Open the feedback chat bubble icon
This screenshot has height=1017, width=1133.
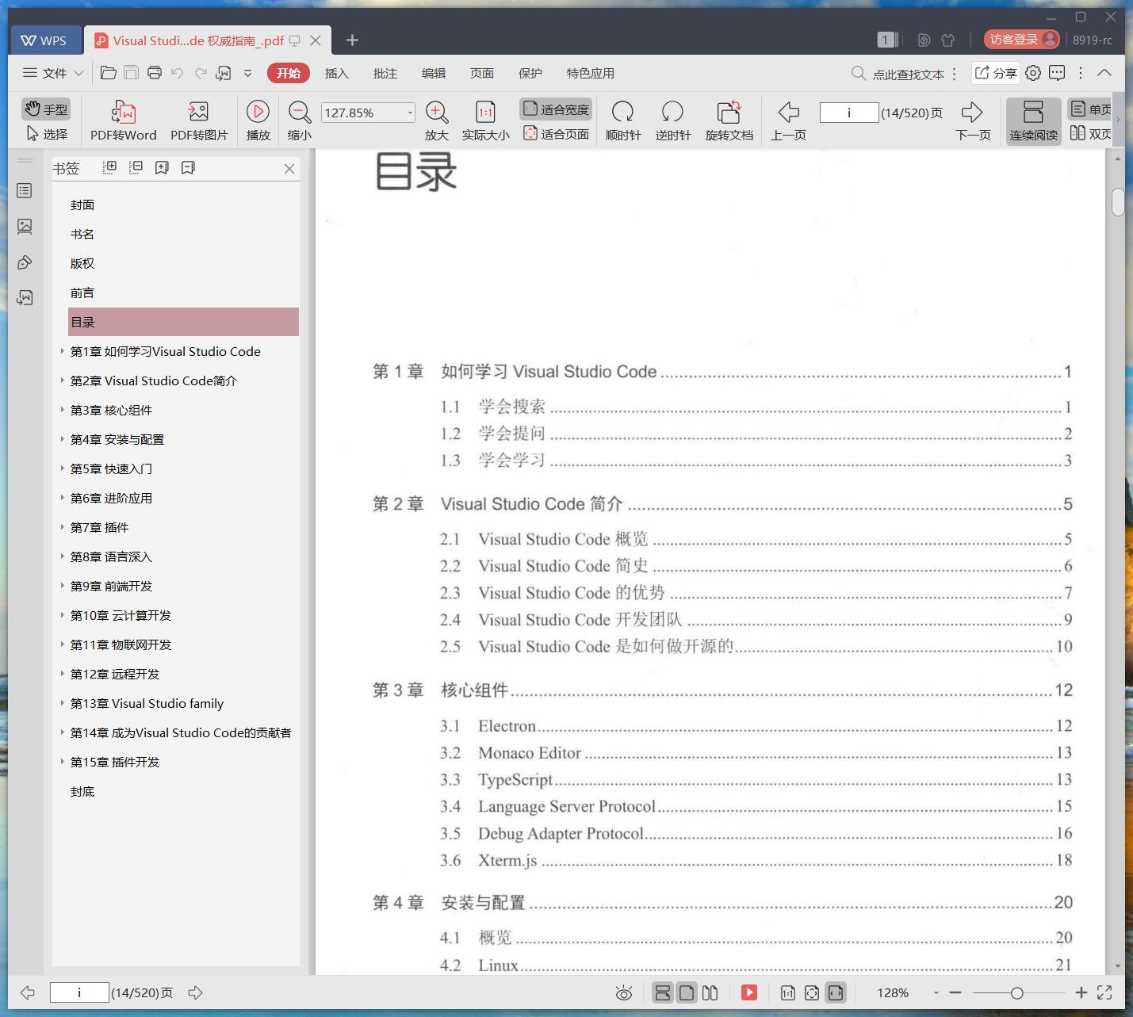click(x=1057, y=73)
